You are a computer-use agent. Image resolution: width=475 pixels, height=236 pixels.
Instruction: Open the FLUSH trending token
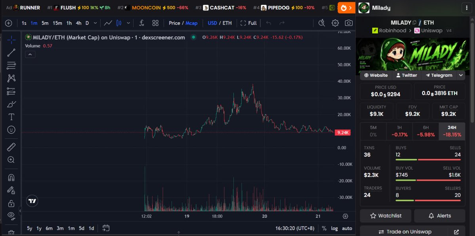pyautogui.click(x=79, y=8)
